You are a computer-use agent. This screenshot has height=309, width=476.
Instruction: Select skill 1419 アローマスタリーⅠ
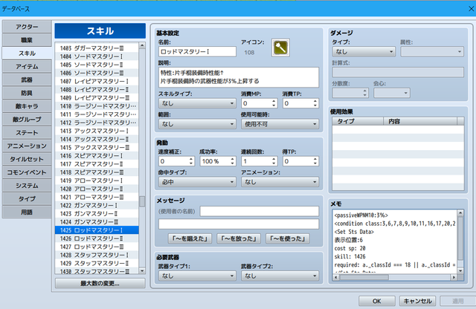[x=97, y=180]
